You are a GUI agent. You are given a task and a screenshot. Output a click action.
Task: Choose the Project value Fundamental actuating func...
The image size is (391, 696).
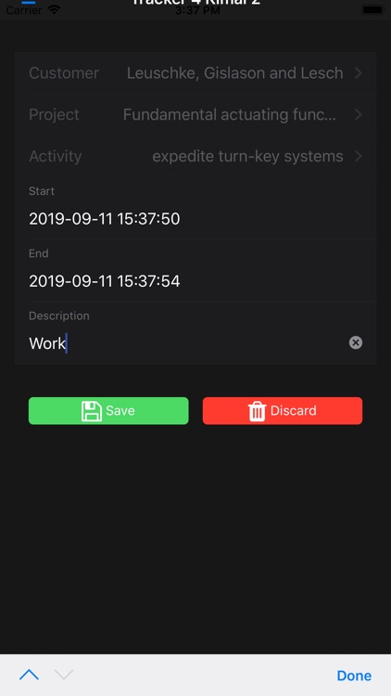[230, 114]
